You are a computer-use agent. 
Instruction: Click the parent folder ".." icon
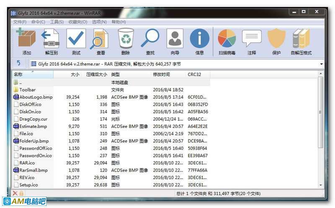click(x=16, y=82)
